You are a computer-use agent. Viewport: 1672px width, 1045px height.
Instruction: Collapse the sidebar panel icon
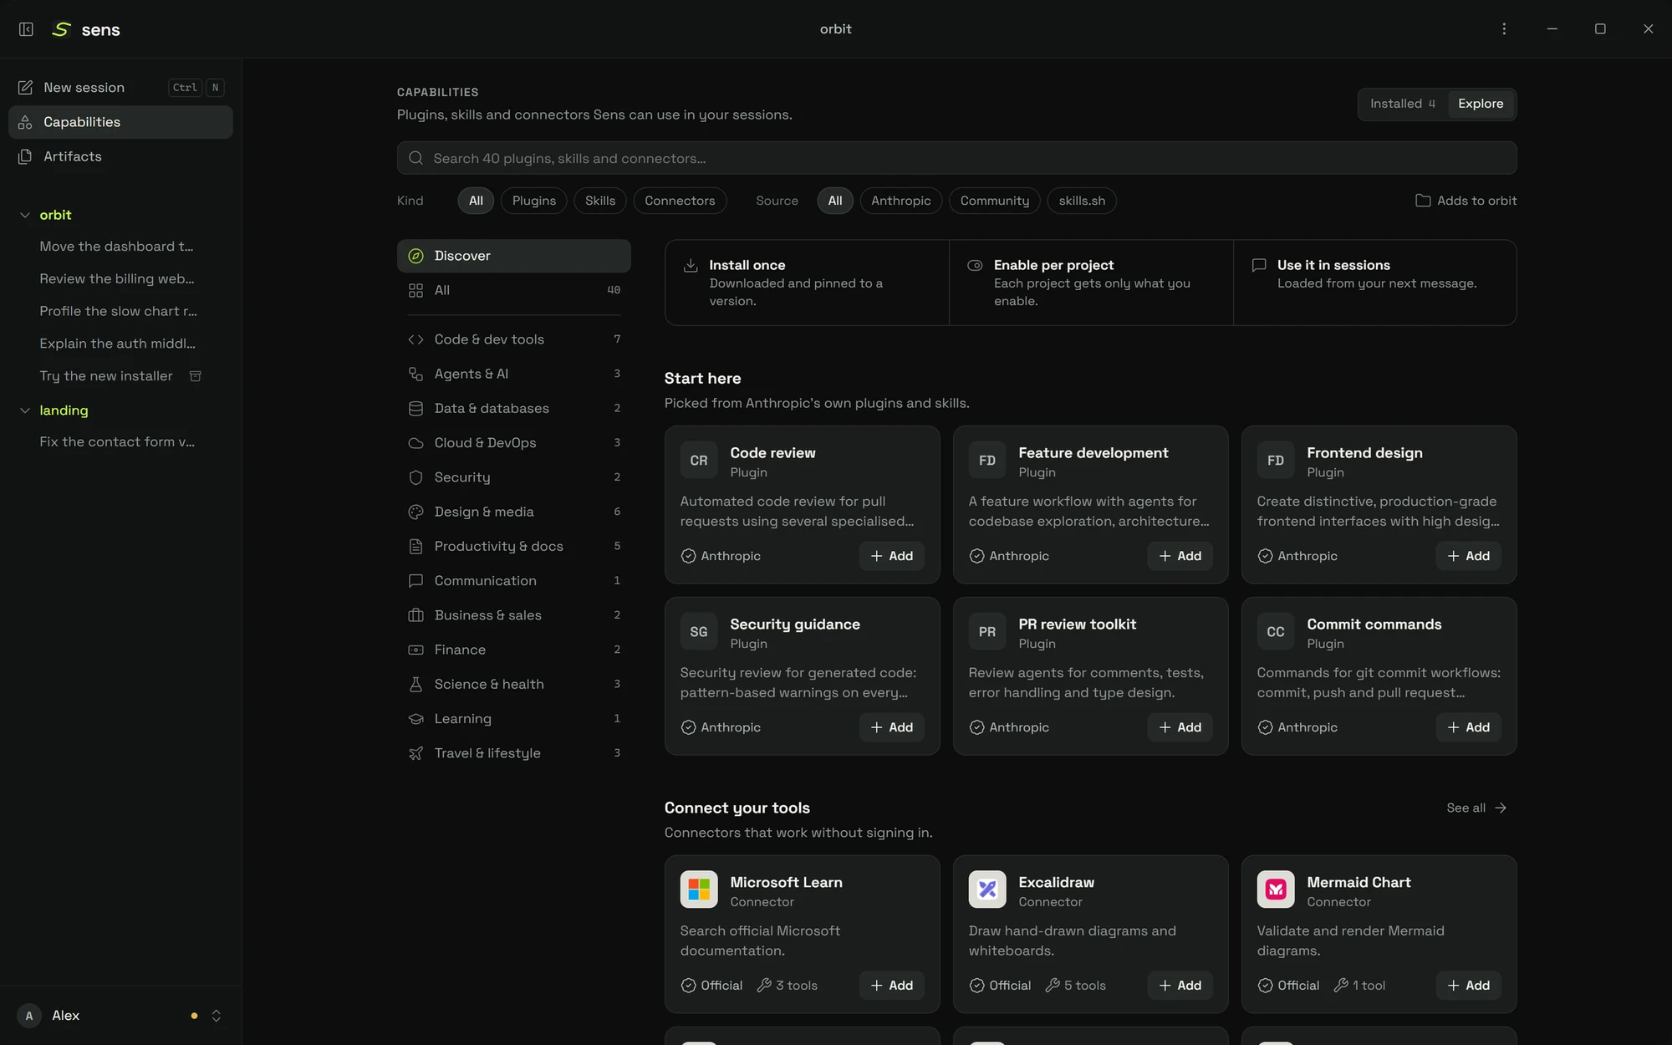pyautogui.click(x=26, y=29)
